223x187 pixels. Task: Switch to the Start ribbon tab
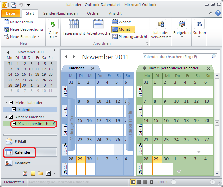point(30,13)
